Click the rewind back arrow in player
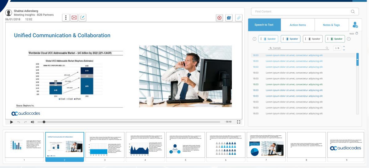Screen dimensions: 369x168 [19, 122]
